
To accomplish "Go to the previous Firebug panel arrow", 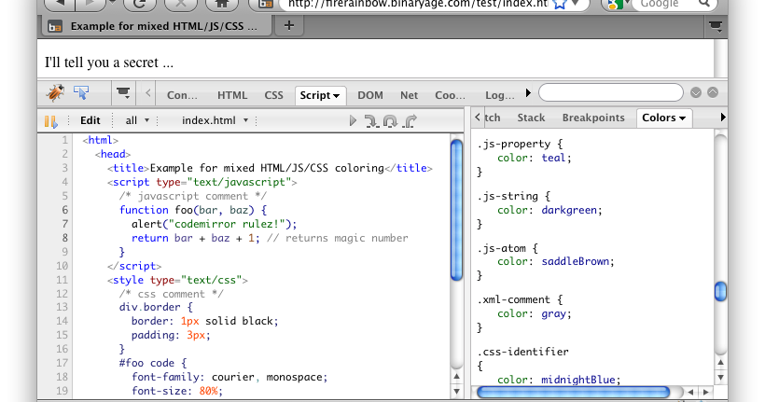I will [x=147, y=92].
